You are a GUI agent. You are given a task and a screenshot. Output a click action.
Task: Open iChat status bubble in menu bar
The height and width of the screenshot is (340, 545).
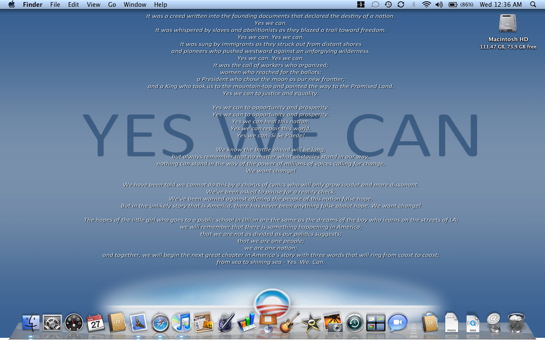(x=375, y=5)
